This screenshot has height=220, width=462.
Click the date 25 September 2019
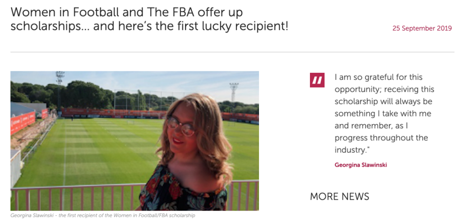(422, 28)
